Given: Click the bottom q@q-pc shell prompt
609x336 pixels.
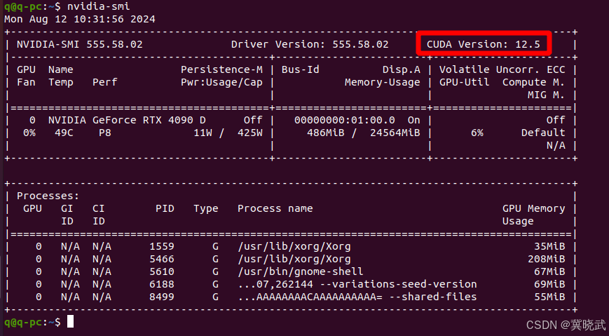Looking at the screenshot, I should coord(32,323).
